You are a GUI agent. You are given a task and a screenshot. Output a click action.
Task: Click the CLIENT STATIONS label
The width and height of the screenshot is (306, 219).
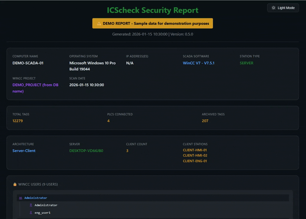(x=195, y=144)
